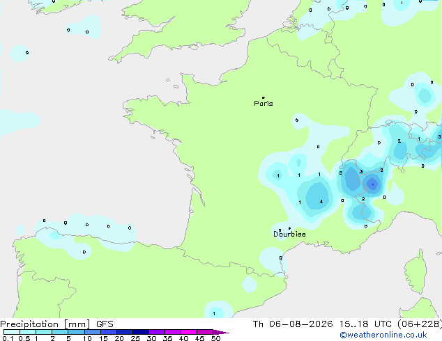Viewport: 442px width, 341px height.
Task: Open the weatheronline.co.uk link
Action: 383,335
